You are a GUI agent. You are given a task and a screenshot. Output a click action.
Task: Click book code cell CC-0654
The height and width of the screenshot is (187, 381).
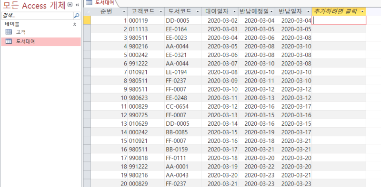[x=183, y=107]
